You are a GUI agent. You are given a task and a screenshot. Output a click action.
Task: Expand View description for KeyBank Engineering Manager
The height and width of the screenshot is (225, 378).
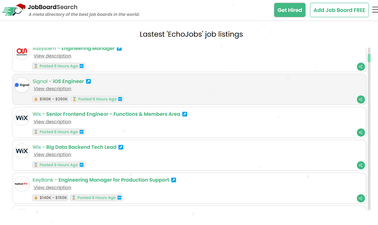(52, 188)
